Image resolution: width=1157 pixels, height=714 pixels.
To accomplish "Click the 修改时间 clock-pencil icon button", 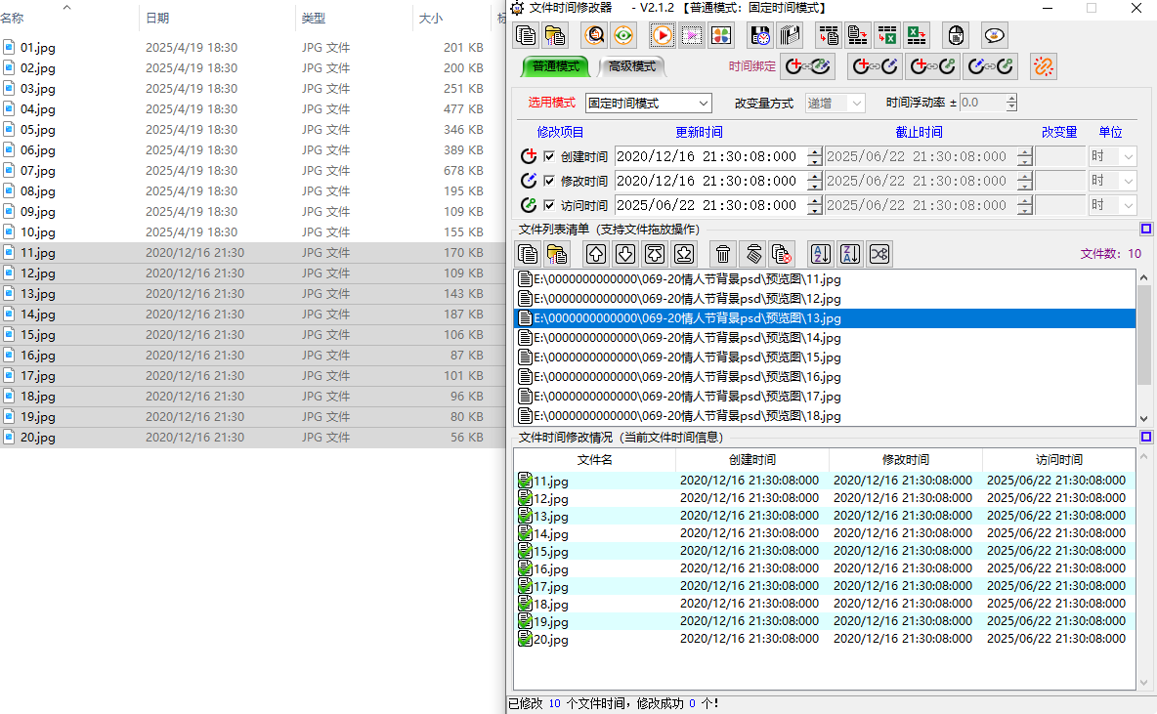I will [529, 181].
